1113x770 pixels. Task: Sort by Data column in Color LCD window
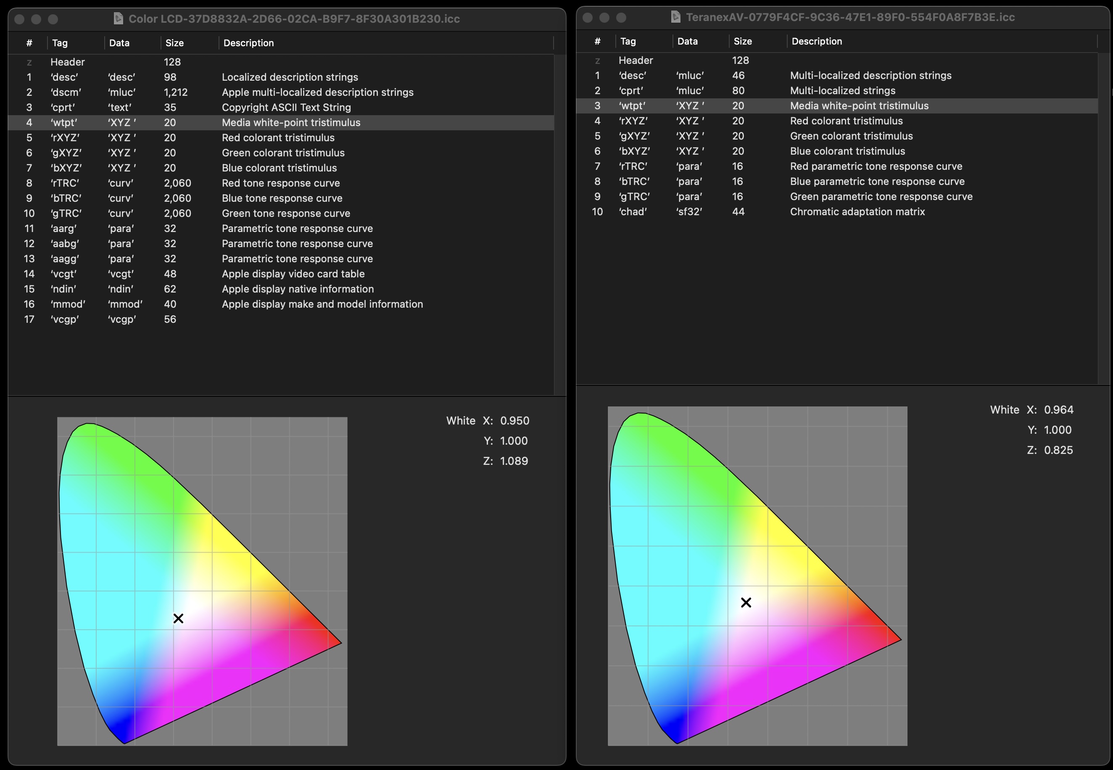pos(133,43)
